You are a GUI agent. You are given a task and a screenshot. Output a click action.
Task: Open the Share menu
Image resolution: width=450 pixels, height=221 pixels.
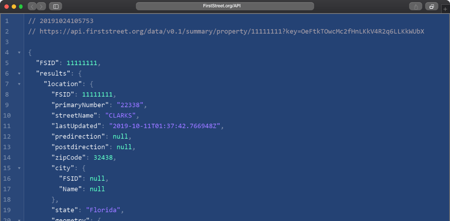pyautogui.click(x=416, y=6)
